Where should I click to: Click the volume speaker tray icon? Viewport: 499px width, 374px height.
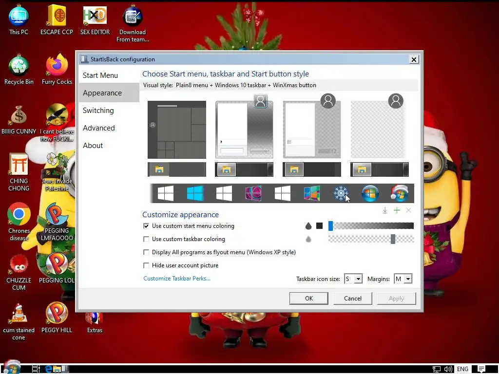448,369
